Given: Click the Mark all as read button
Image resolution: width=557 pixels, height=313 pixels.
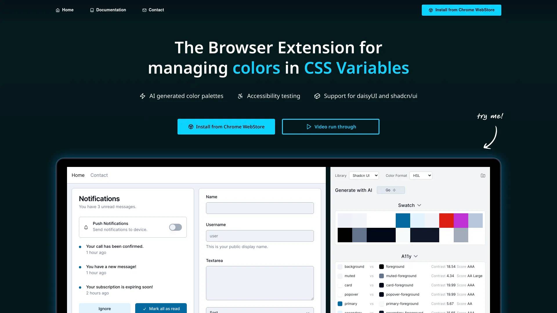Looking at the screenshot, I should 160,308.
